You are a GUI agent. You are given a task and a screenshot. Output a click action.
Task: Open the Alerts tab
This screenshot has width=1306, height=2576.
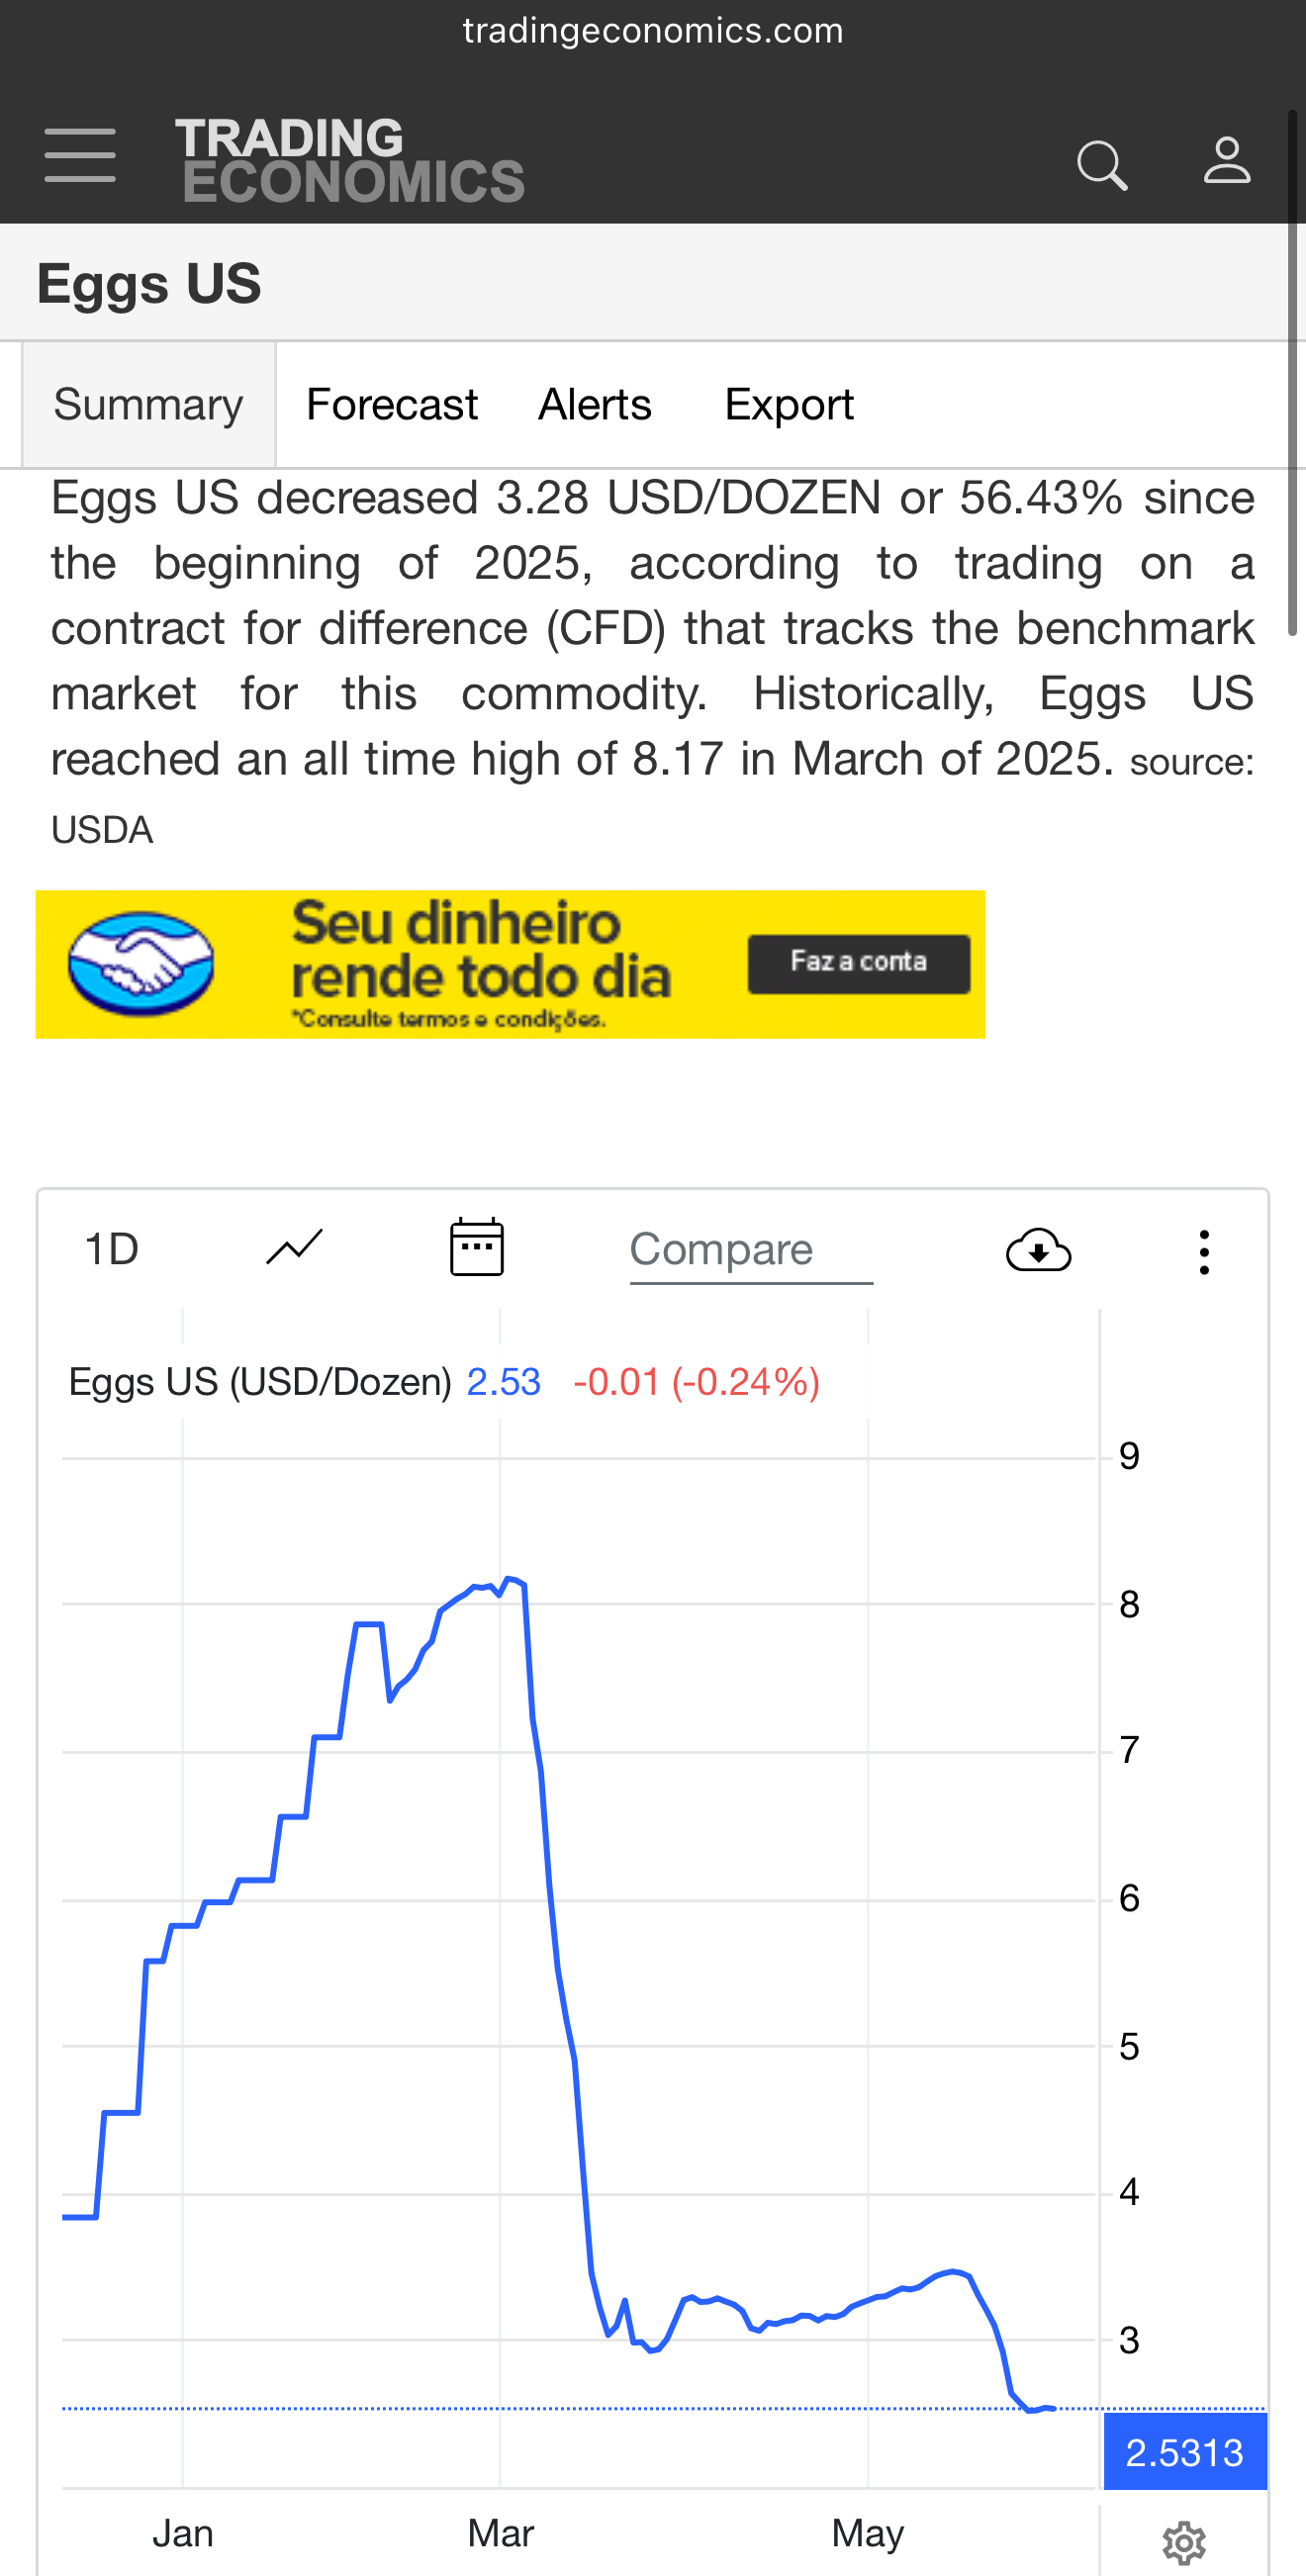point(595,405)
